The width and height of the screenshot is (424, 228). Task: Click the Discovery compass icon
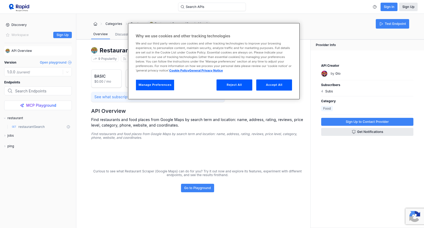[x=8, y=25]
